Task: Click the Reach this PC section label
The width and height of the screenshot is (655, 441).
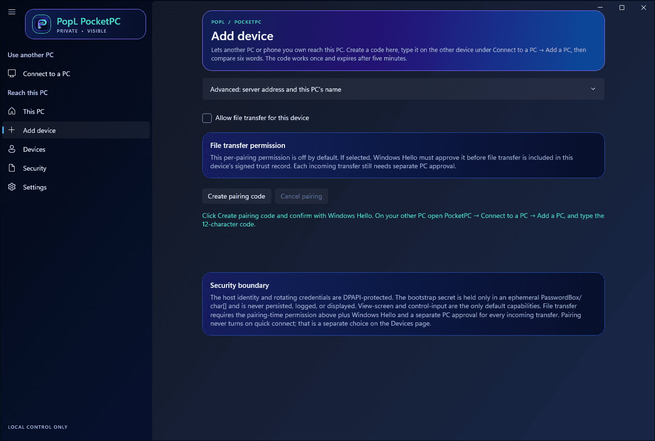Action: coord(28,93)
